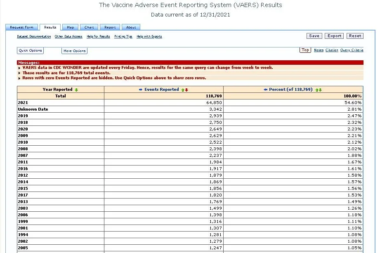Click the Reset button
Image resolution: width=380 pixels, height=253 pixels.
point(355,36)
